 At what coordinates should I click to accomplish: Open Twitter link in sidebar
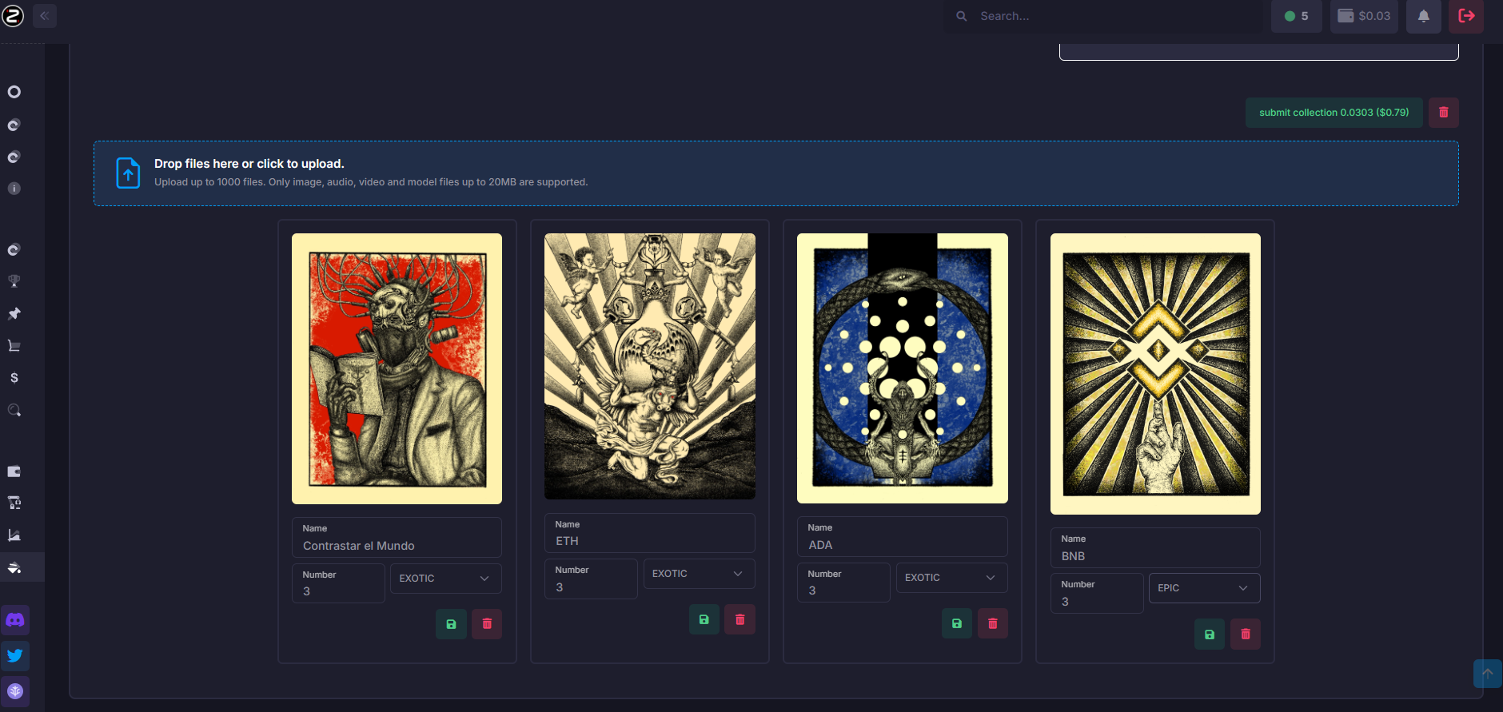(x=15, y=656)
